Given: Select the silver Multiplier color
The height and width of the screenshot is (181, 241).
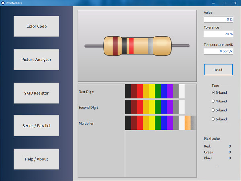Looking at the screenshot, I should [x=194, y=123].
